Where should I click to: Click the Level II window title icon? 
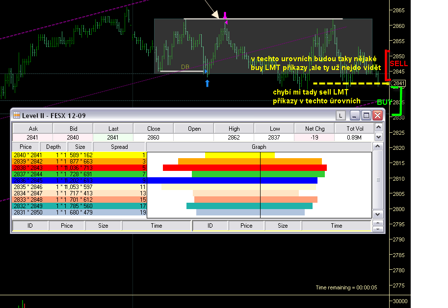17,115
